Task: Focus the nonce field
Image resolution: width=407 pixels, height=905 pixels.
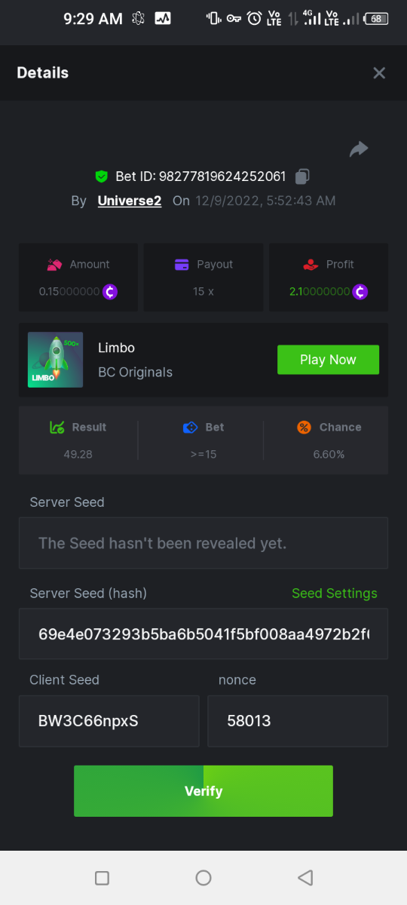Action: [x=298, y=721]
